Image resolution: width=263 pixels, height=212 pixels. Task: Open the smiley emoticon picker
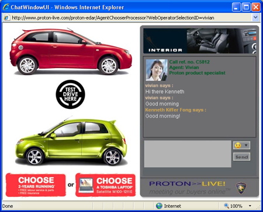(238, 146)
